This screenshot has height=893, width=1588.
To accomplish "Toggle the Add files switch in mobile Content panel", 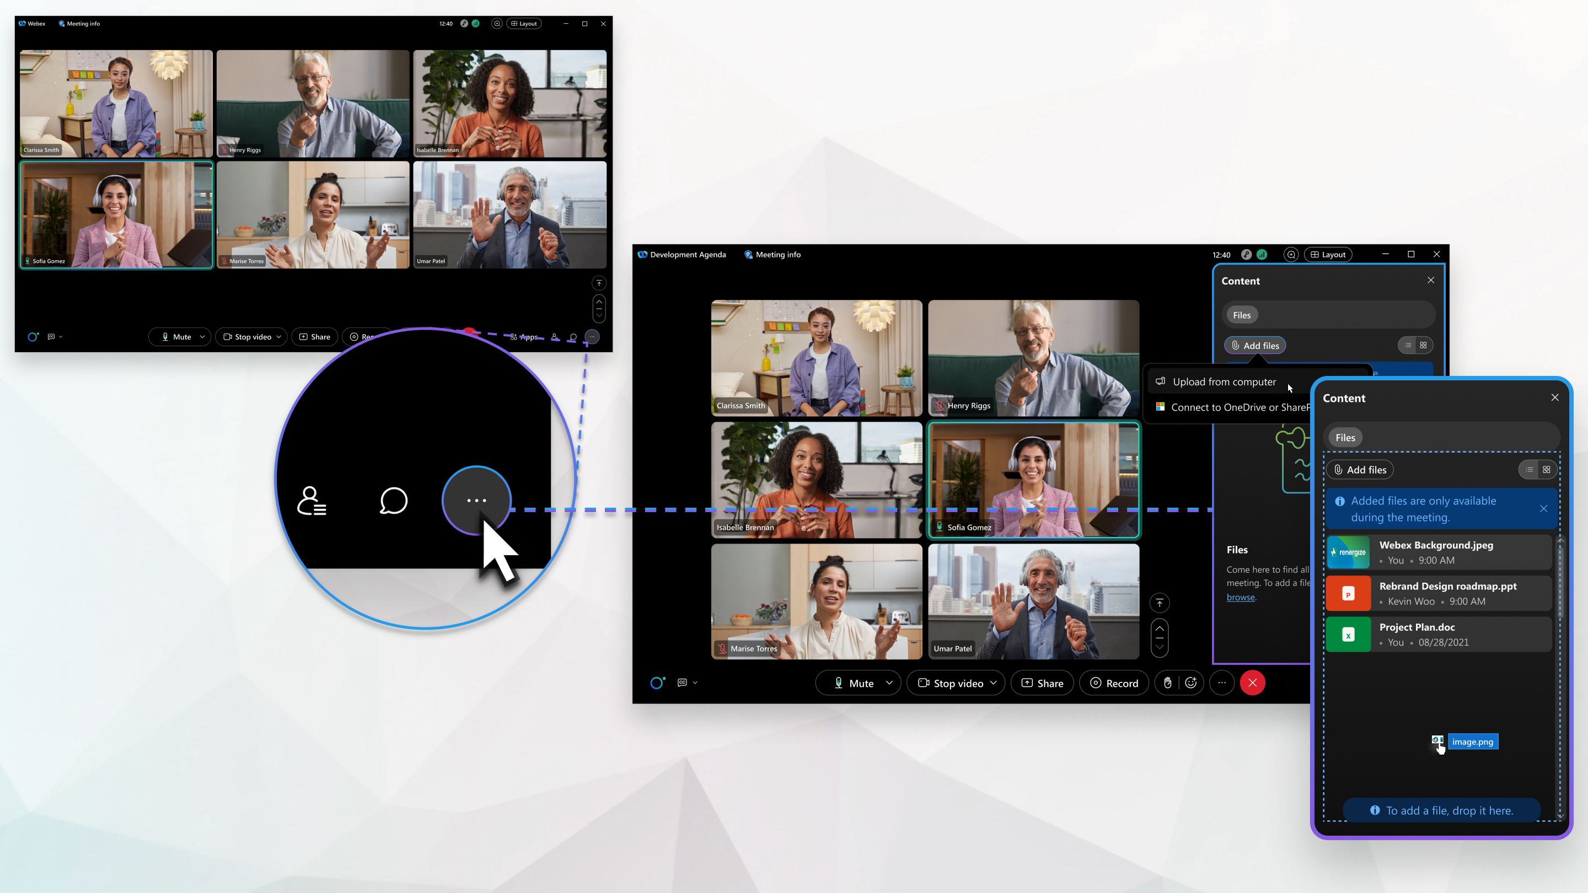I will point(1537,469).
